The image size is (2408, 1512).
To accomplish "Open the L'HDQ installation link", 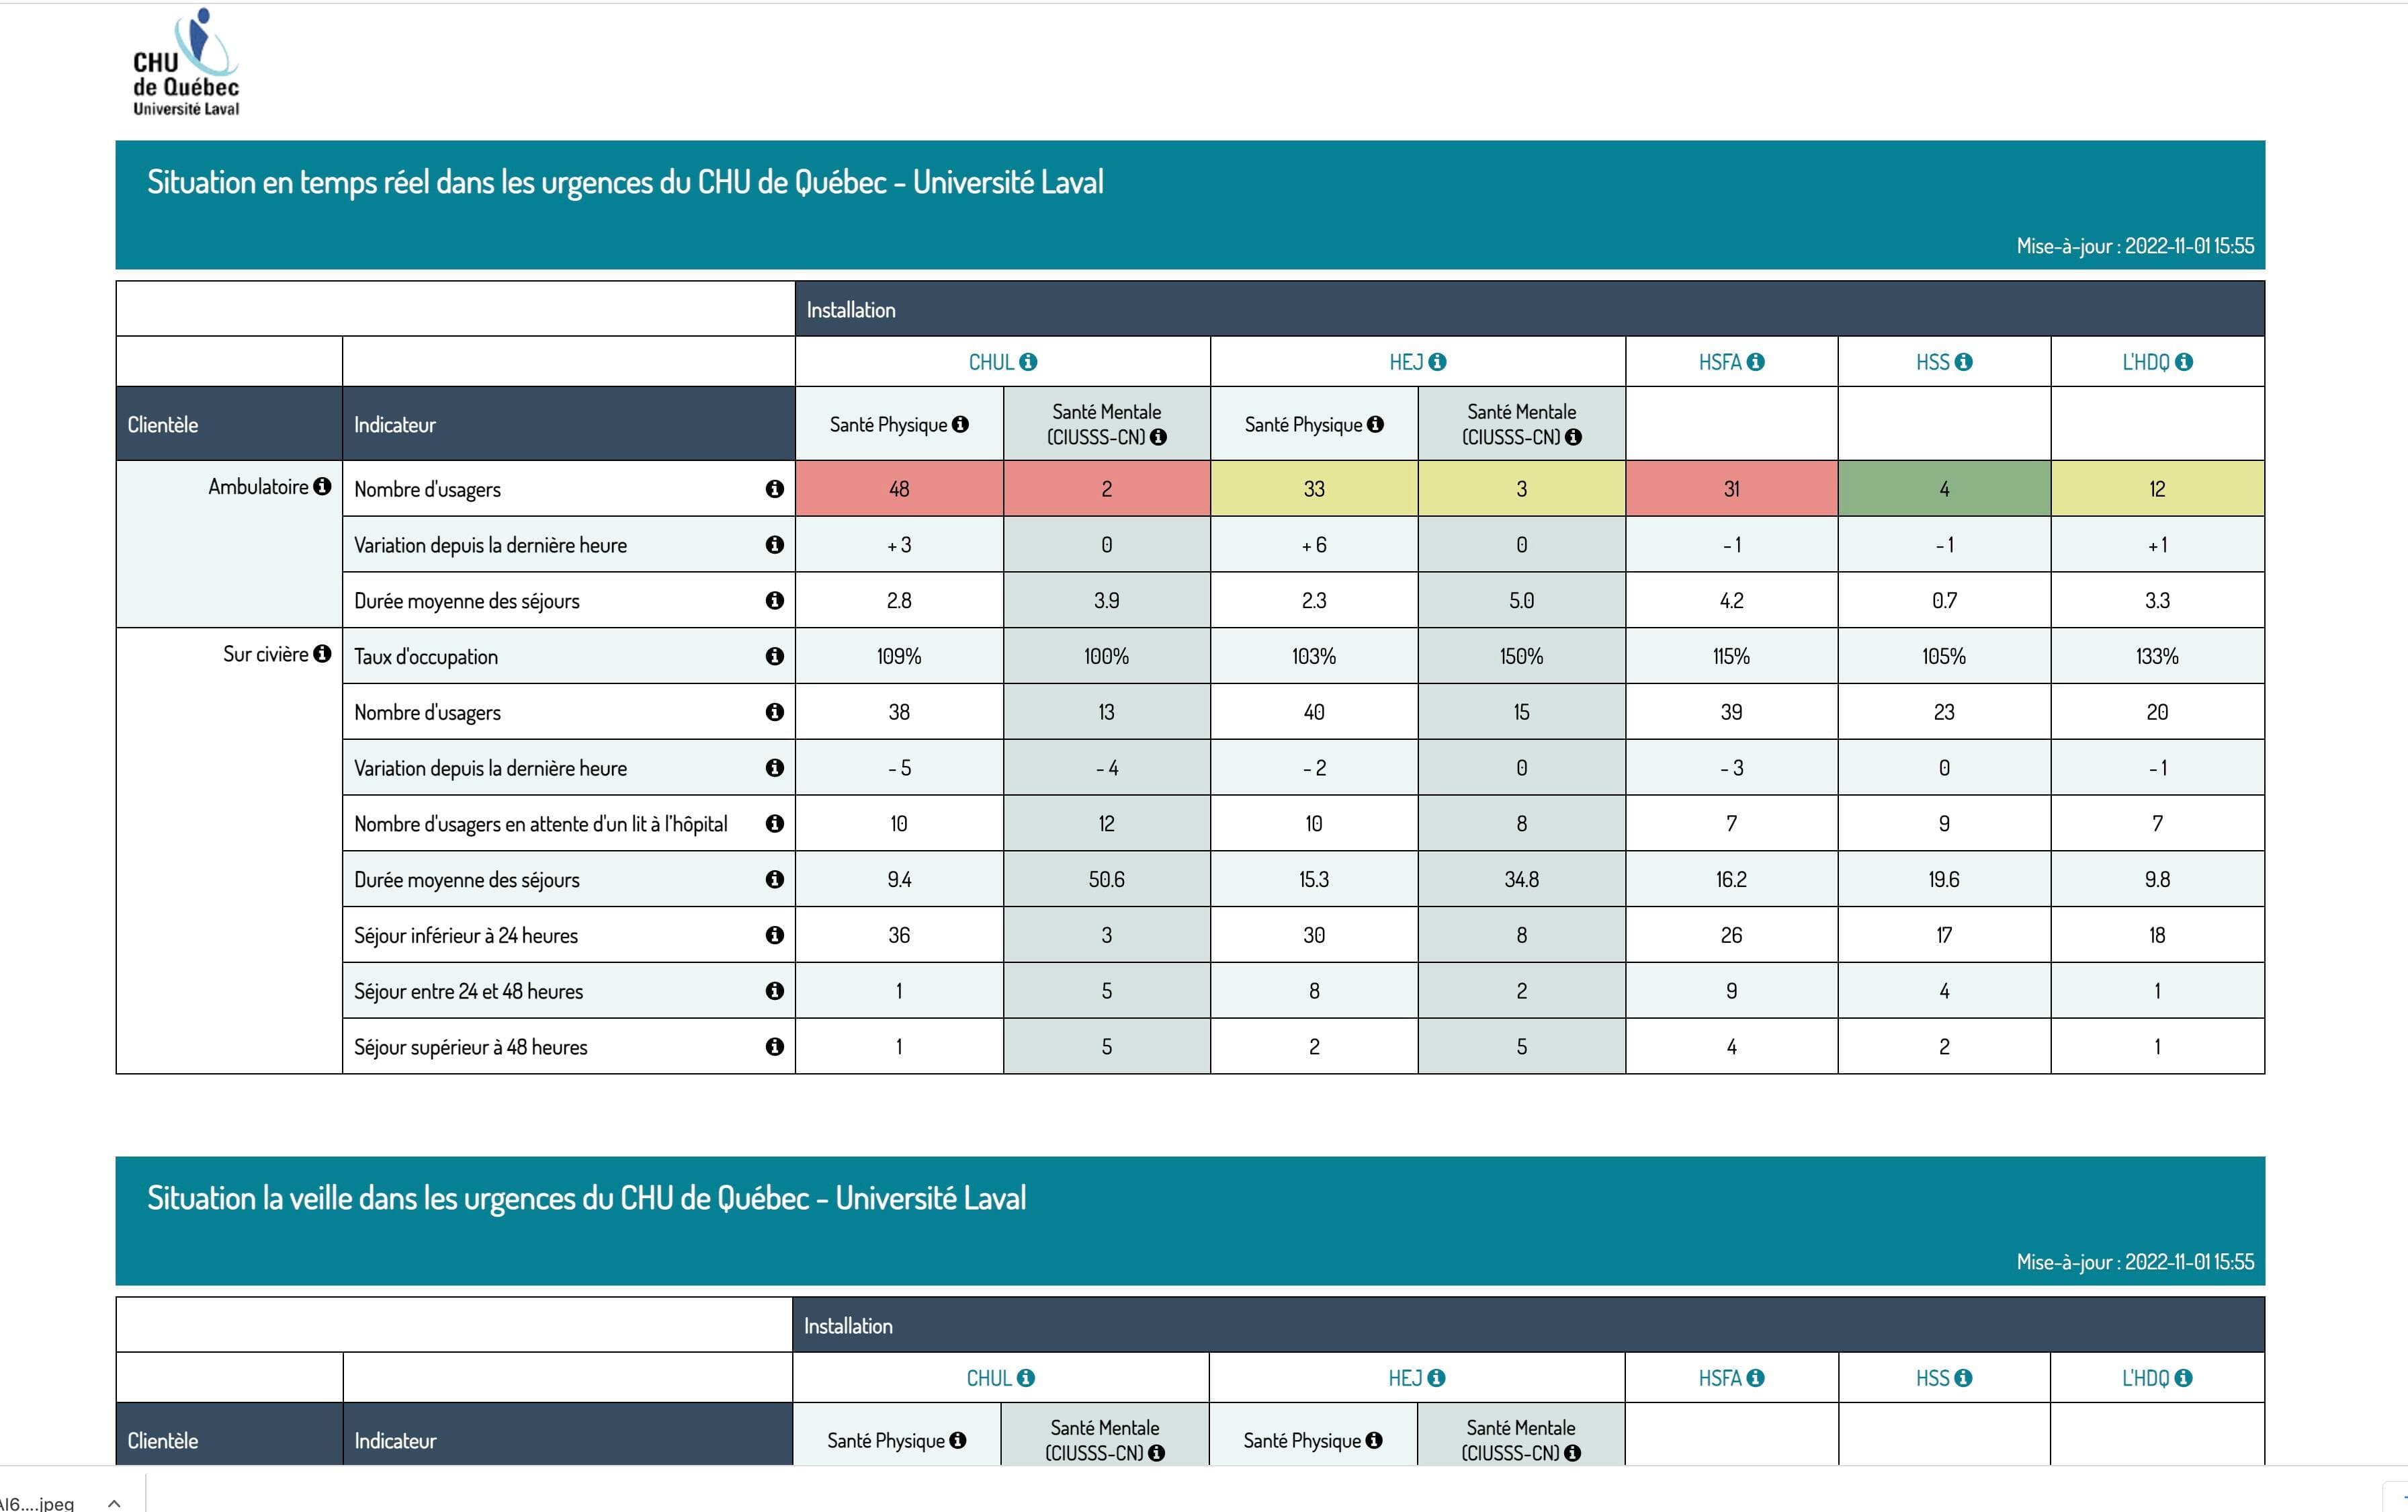I will tap(2145, 362).
